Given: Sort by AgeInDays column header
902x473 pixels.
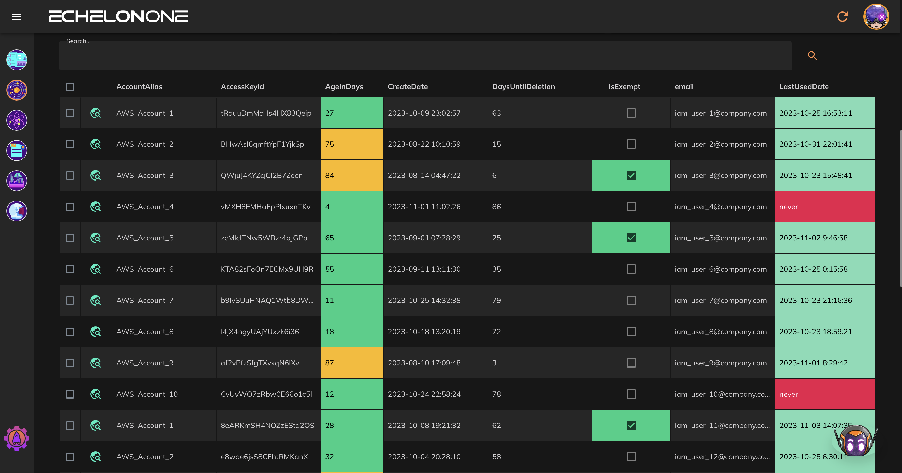Looking at the screenshot, I should [344, 87].
